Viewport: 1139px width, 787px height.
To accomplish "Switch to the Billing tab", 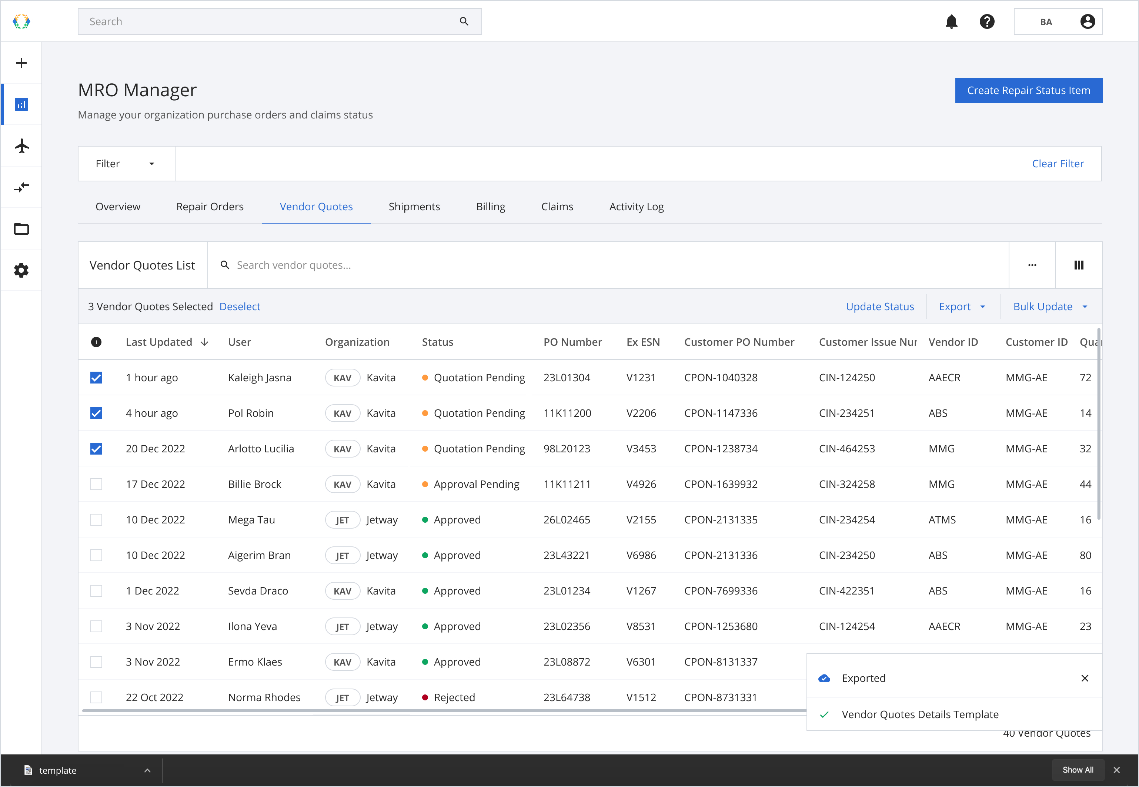I will (491, 207).
